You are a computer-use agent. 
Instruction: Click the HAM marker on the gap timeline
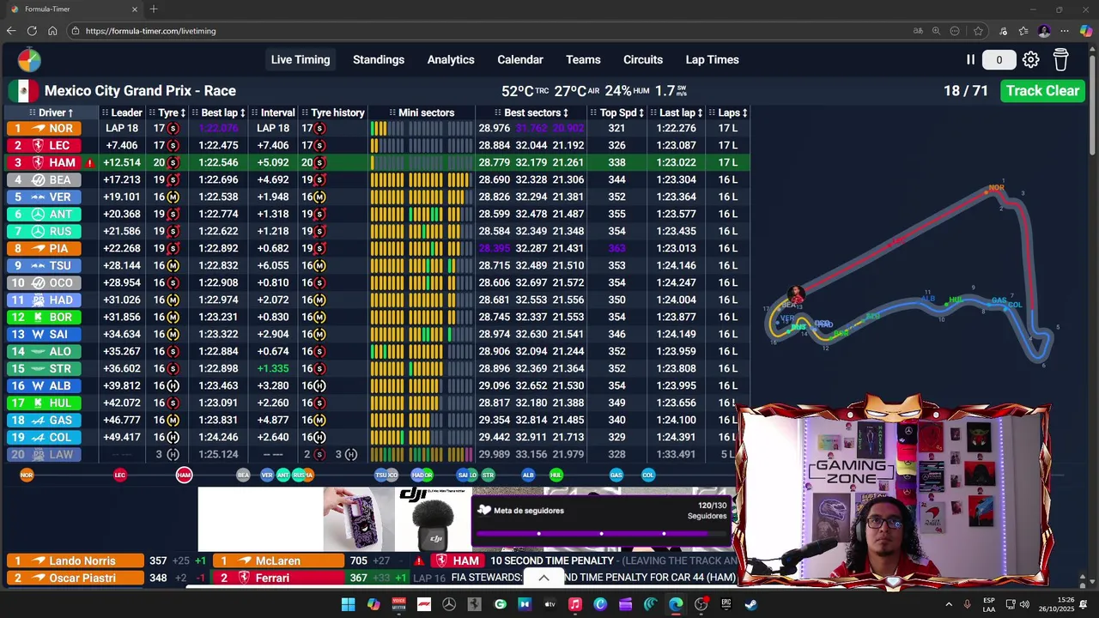[184, 475]
